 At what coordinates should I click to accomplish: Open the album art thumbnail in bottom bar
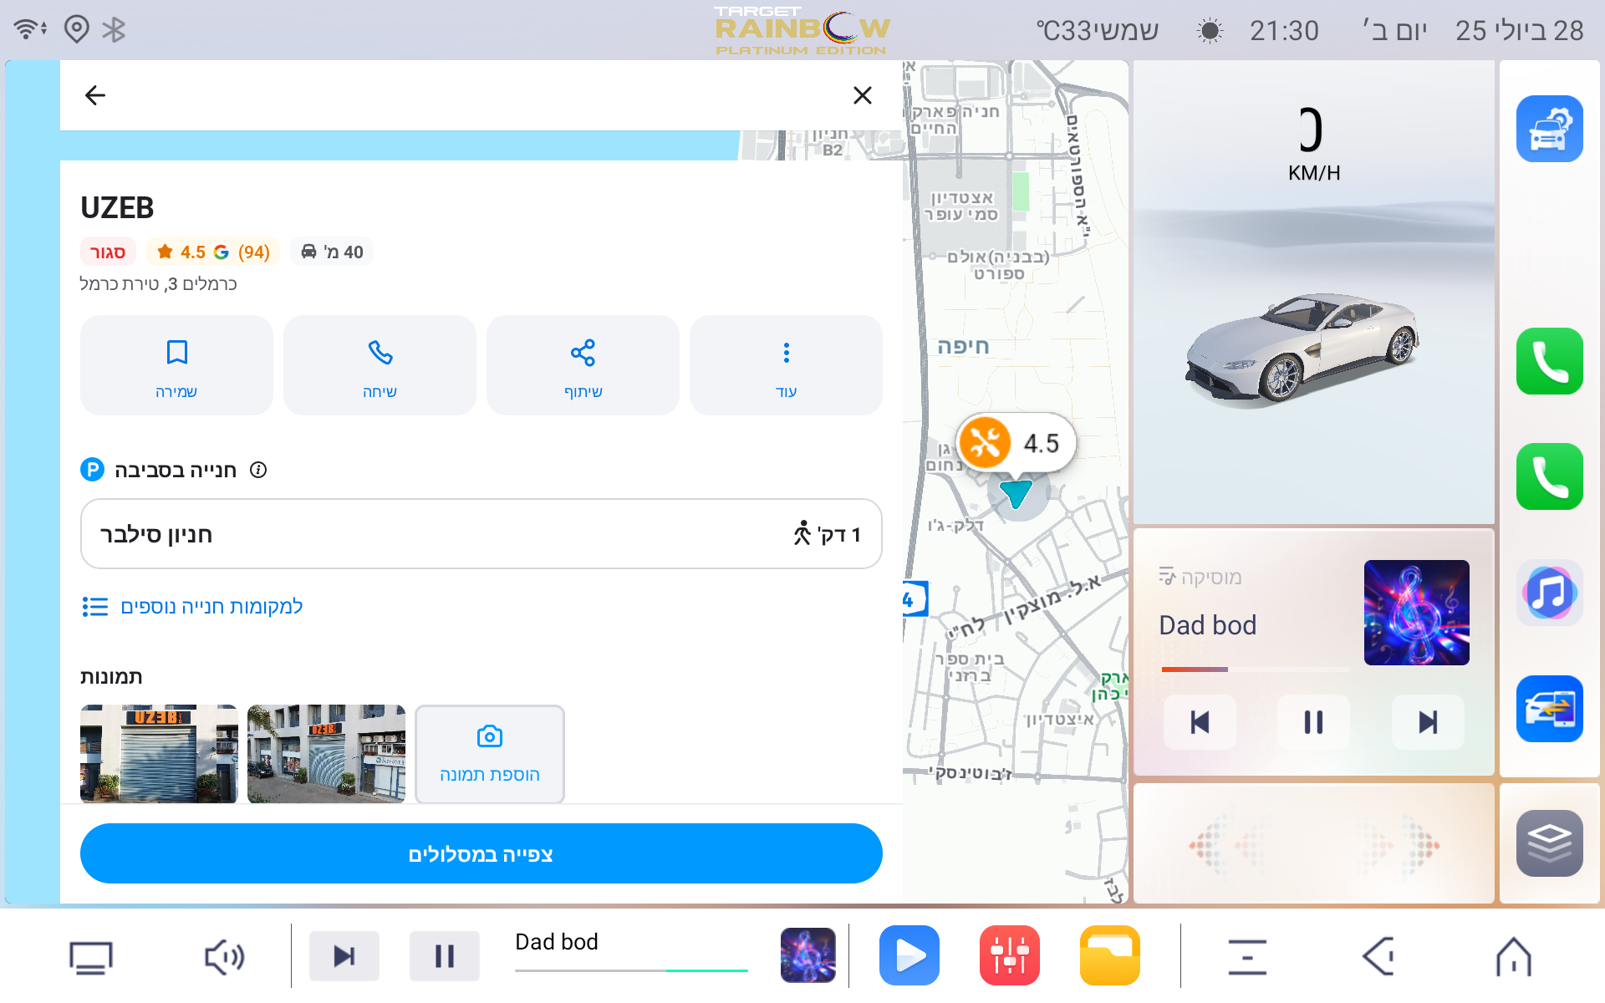tap(808, 955)
